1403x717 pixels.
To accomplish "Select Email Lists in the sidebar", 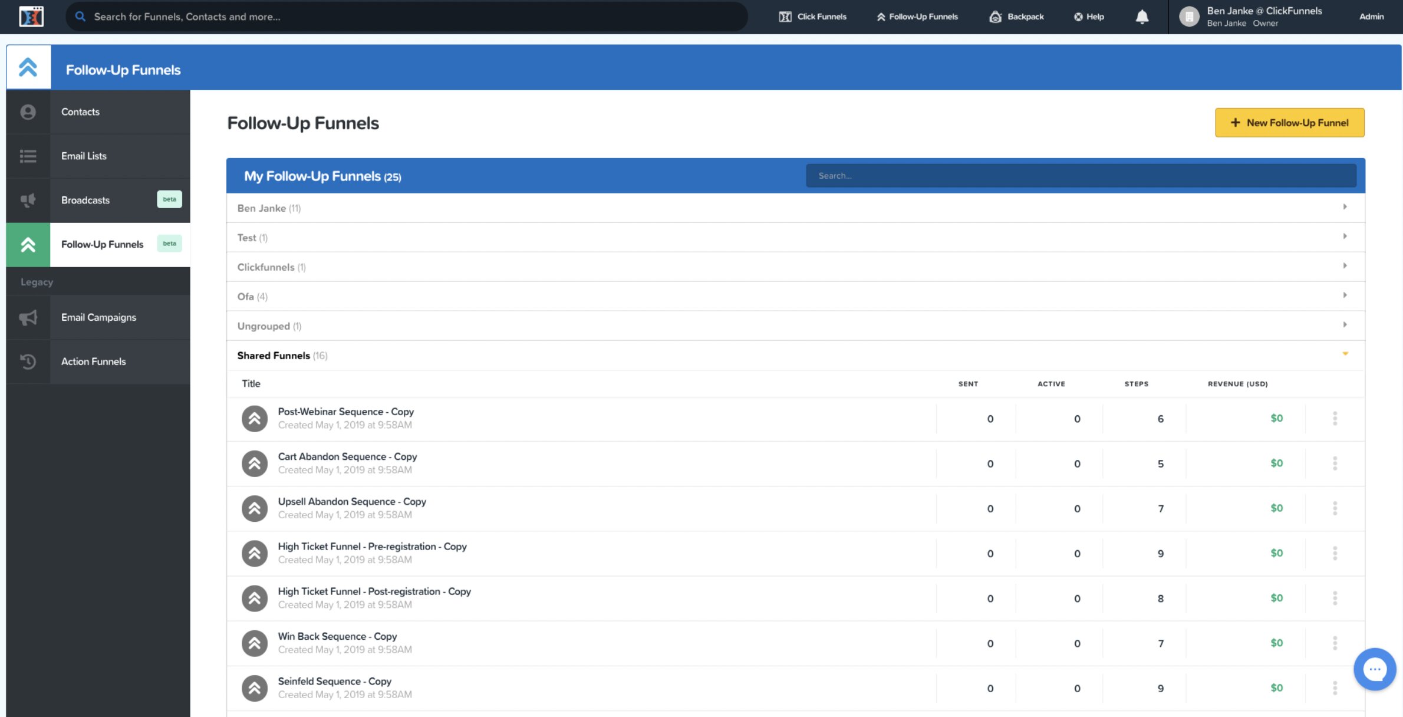I will [x=83, y=156].
